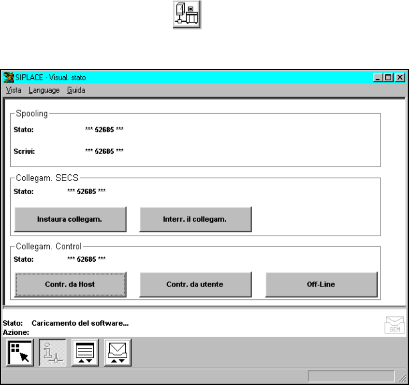
Task: Open the envelope messages toolbar button
Action: click(x=117, y=353)
